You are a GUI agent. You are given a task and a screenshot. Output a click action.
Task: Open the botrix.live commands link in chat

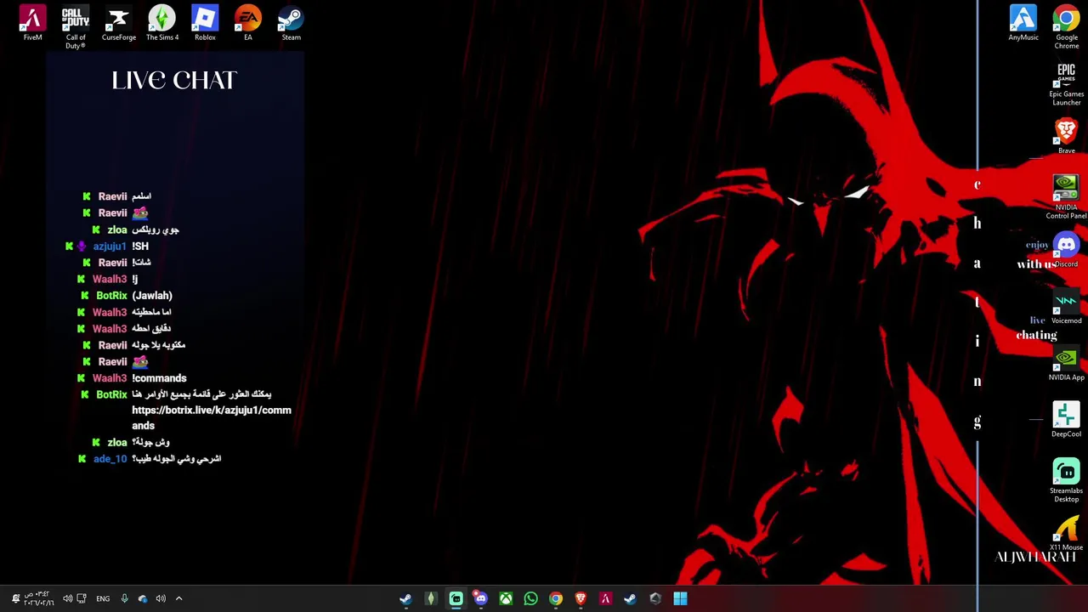click(212, 417)
